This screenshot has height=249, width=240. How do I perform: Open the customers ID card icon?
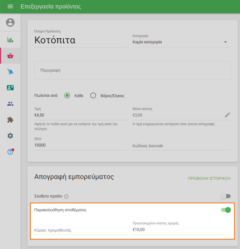(x=10, y=88)
